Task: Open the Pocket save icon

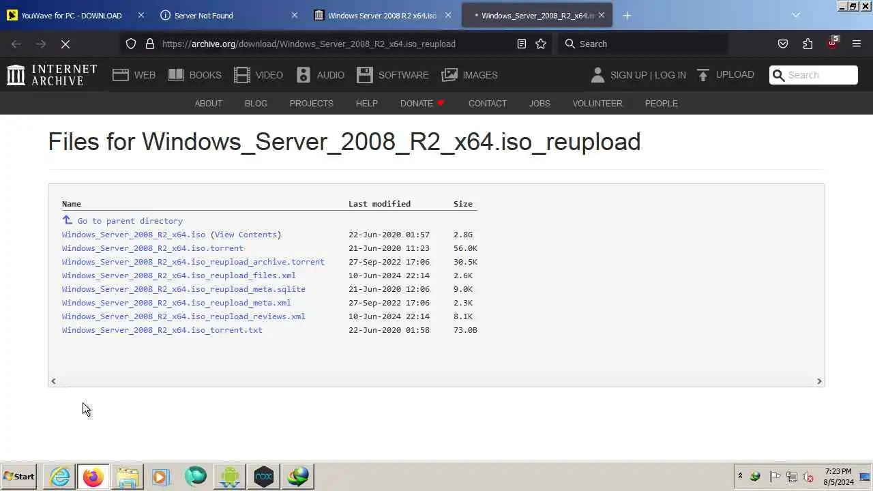Action: tap(783, 44)
